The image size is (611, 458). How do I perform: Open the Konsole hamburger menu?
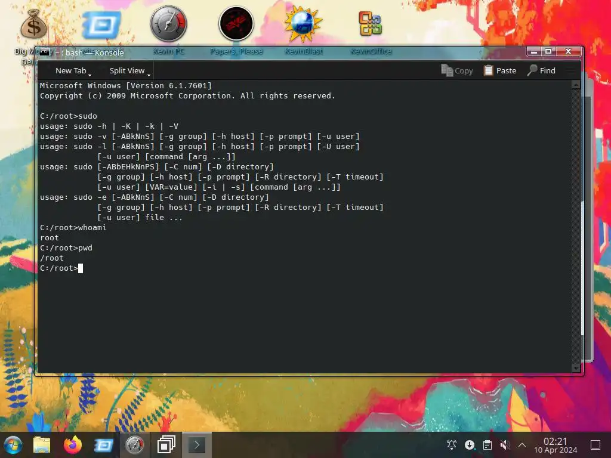tap(570, 70)
